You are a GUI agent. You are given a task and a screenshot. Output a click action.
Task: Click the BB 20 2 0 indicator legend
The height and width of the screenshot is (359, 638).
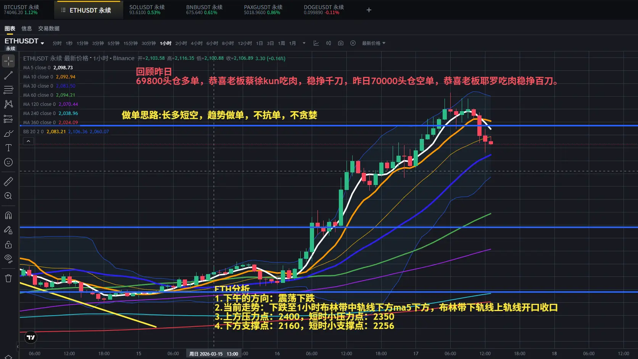[66, 131]
